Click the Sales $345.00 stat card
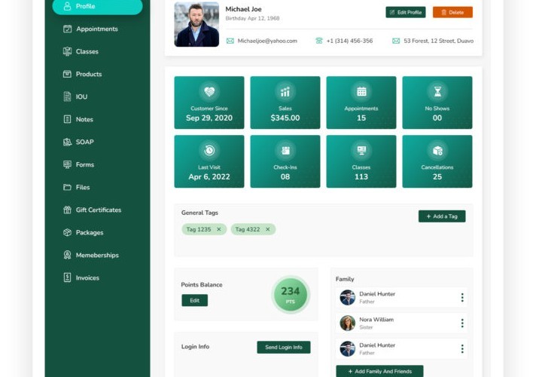This screenshot has height=377, width=536. [x=285, y=103]
